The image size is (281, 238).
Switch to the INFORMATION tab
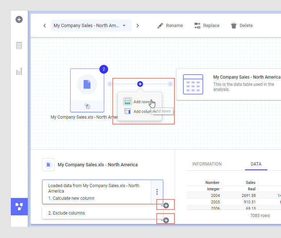pyautogui.click(x=207, y=164)
